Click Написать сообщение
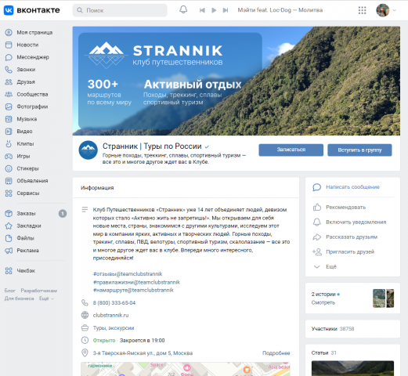Viewport: 408px width, 376px height. coord(352,187)
